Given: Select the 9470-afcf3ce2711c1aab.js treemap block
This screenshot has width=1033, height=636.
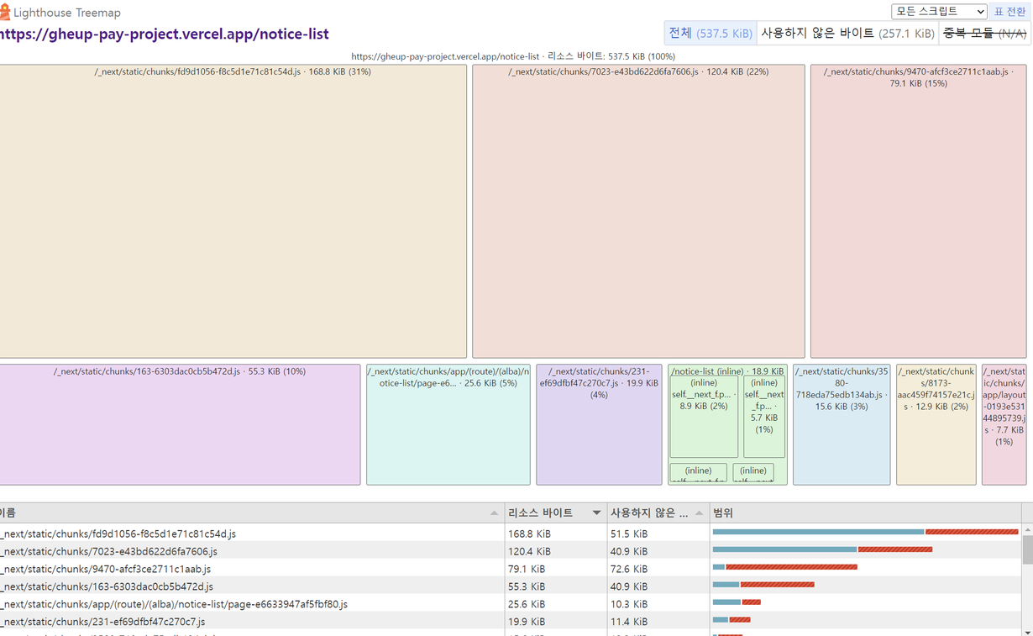Looking at the screenshot, I should pos(918,212).
